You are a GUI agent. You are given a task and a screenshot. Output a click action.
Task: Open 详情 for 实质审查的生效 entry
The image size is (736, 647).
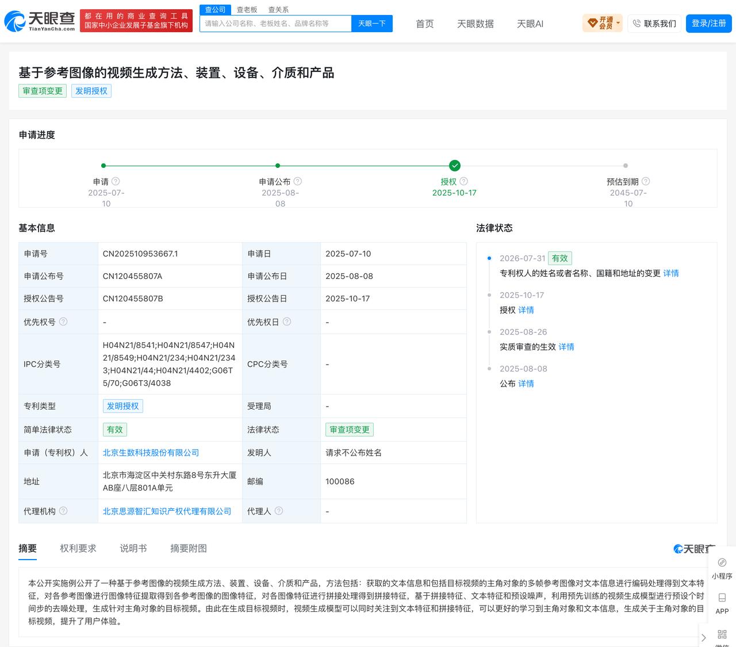566,347
